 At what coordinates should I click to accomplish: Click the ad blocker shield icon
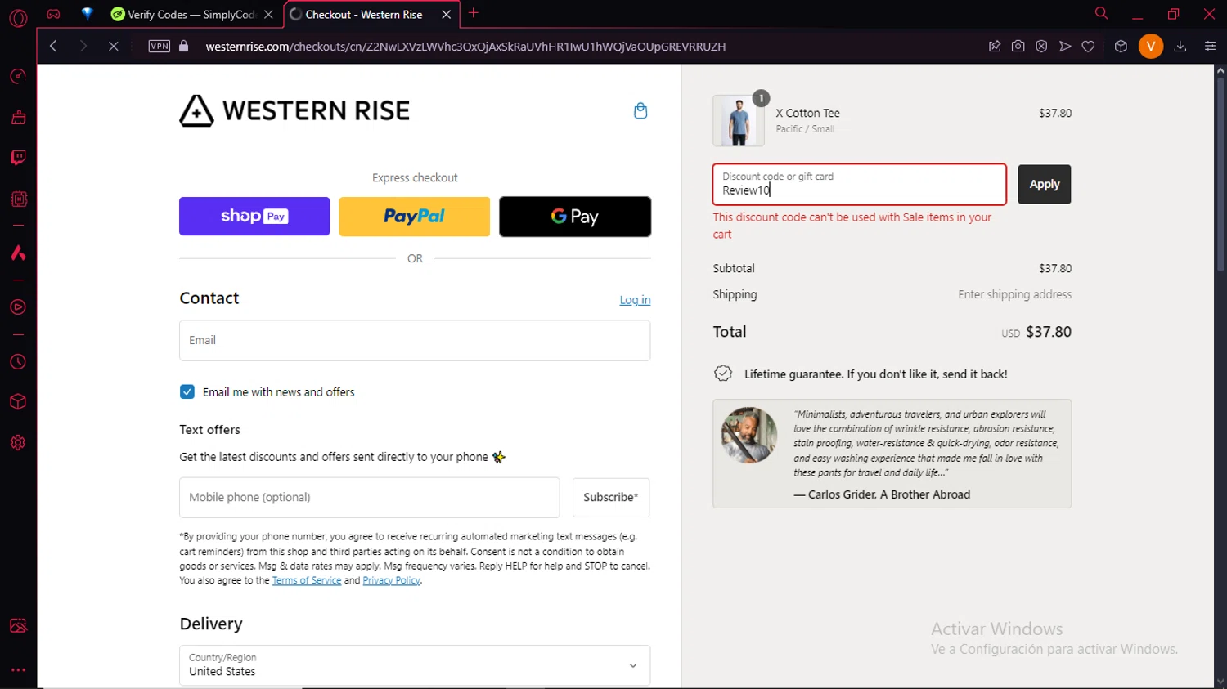point(1041,47)
